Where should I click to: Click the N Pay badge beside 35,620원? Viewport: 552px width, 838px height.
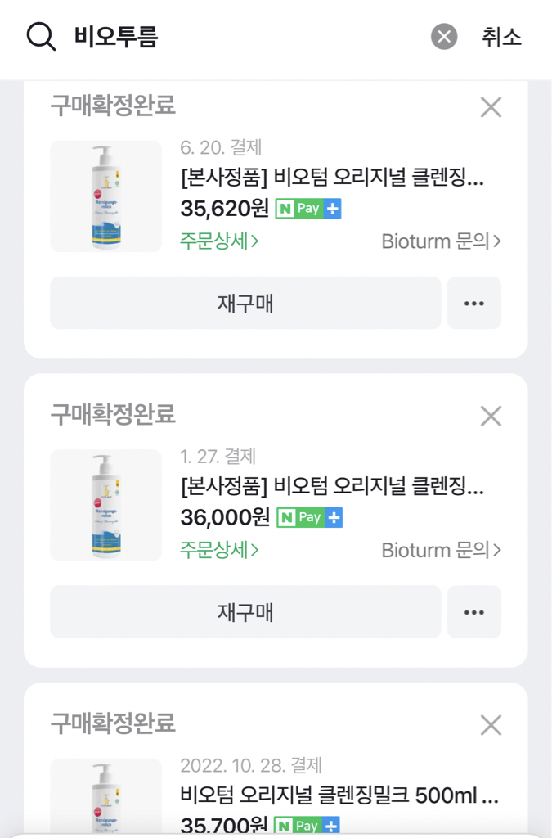(x=308, y=209)
